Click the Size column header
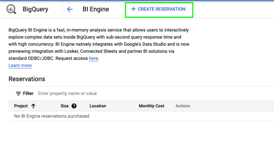Viewport: 274px width, 152px height. point(65,106)
